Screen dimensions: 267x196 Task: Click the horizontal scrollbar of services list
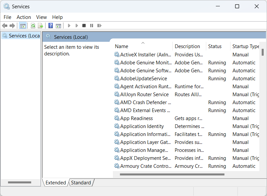coord(172,174)
